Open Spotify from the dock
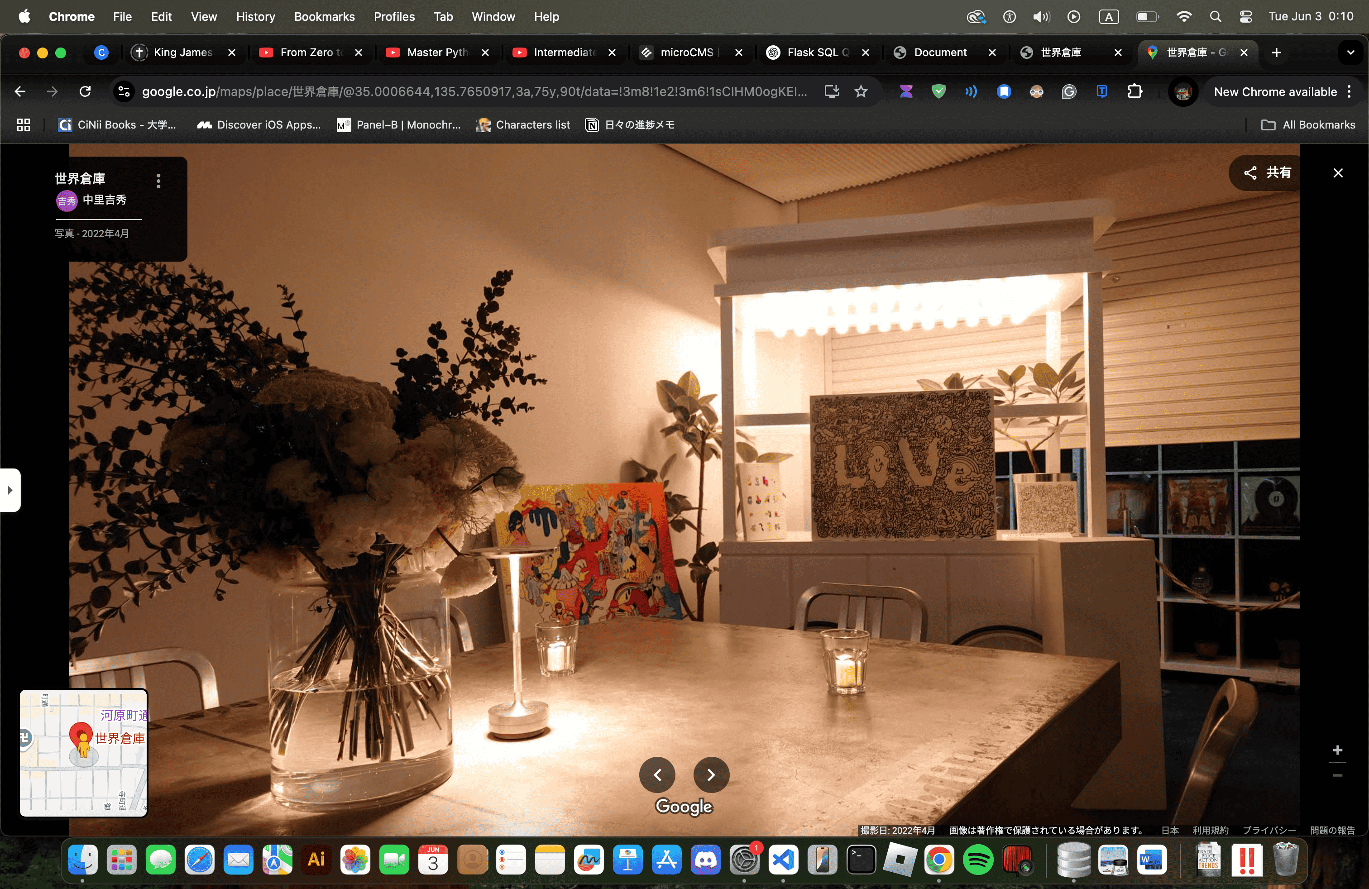The image size is (1369, 889). coord(977,860)
